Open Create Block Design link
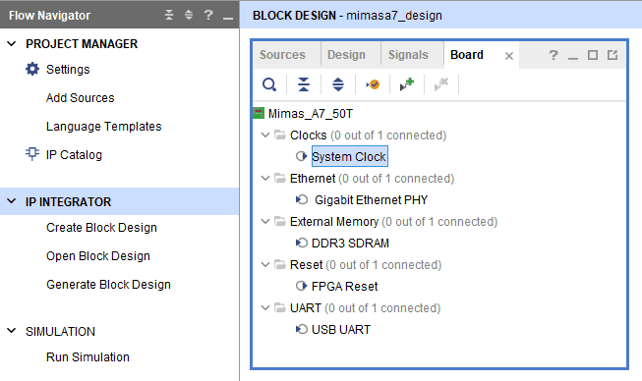The image size is (642, 381). click(101, 227)
